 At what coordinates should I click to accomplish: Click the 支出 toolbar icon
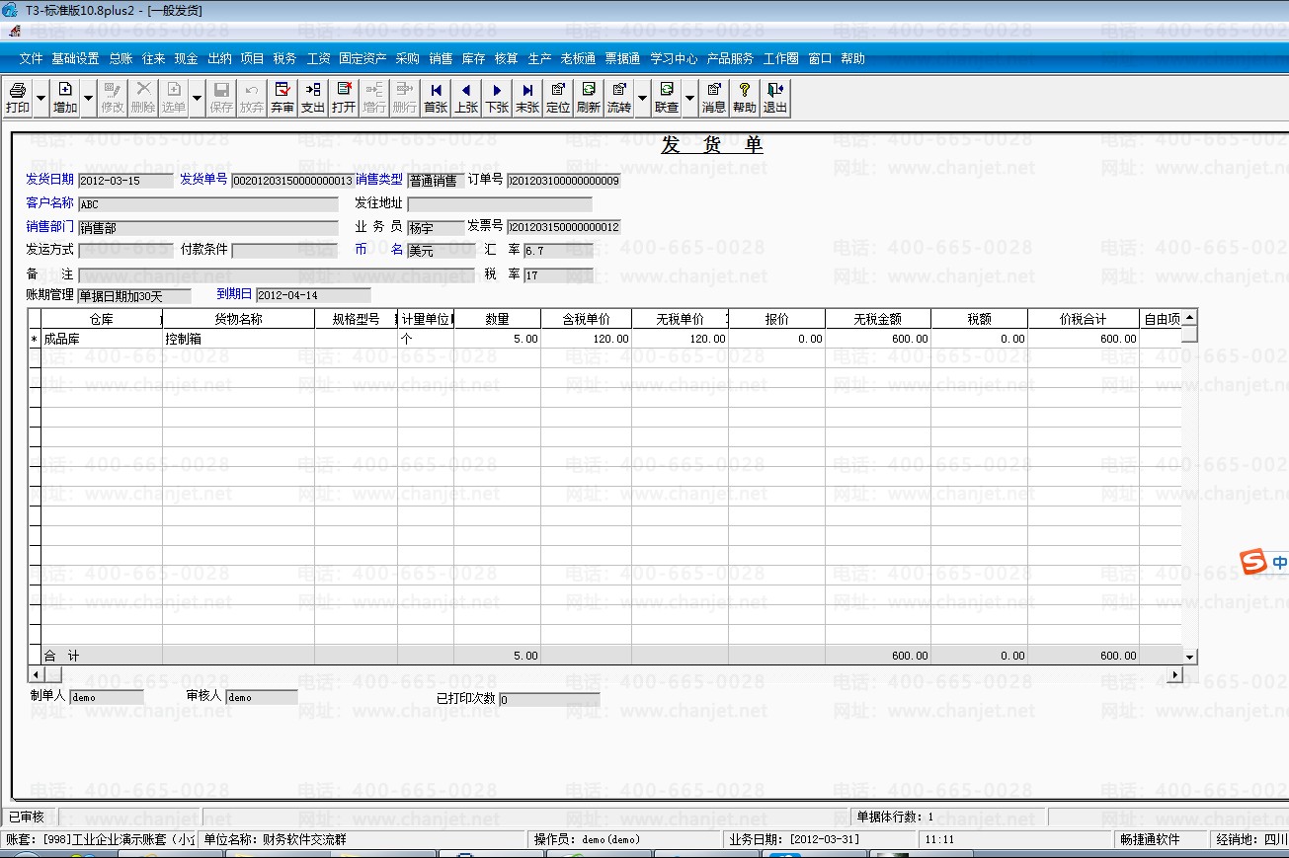(x=313, y=98)
